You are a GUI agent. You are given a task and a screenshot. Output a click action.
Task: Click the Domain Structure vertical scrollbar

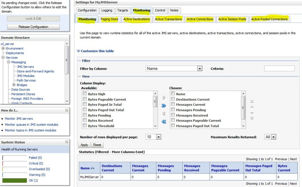coord(67,73)
